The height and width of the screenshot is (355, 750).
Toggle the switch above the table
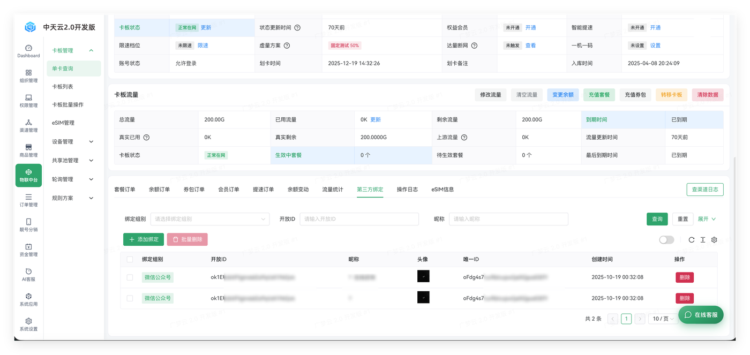click(x=666, y=240)
